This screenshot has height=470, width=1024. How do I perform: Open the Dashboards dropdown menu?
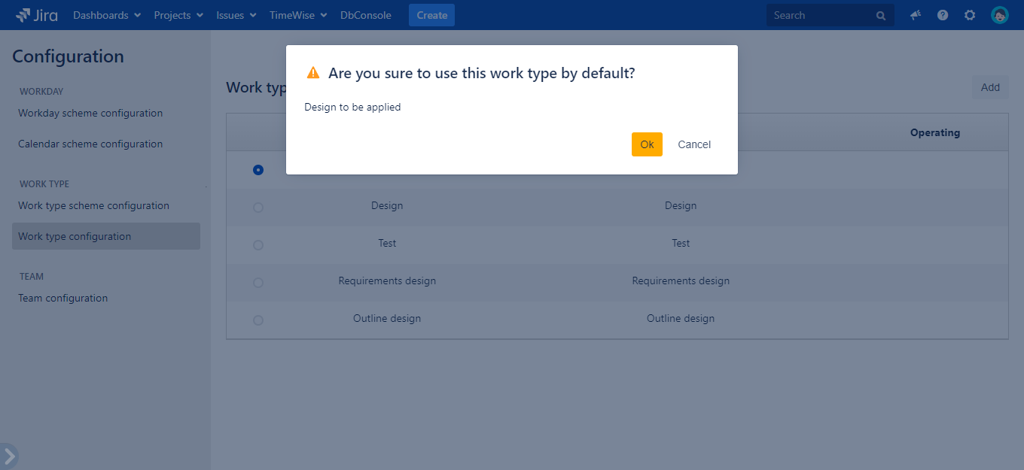point(107,15)
